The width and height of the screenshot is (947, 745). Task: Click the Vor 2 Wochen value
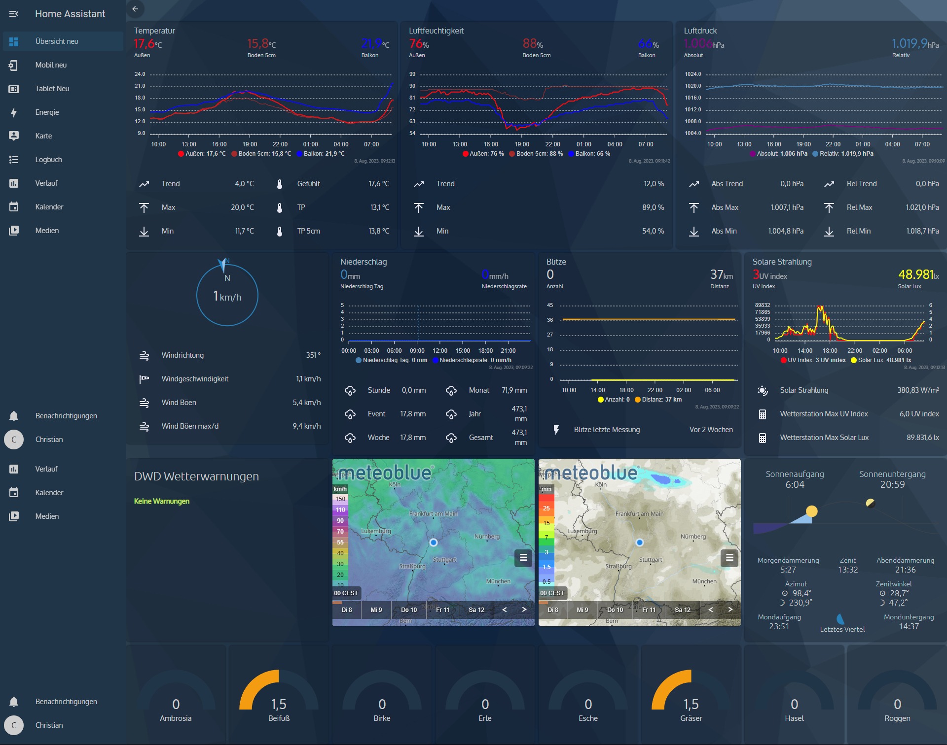(711, 430)
